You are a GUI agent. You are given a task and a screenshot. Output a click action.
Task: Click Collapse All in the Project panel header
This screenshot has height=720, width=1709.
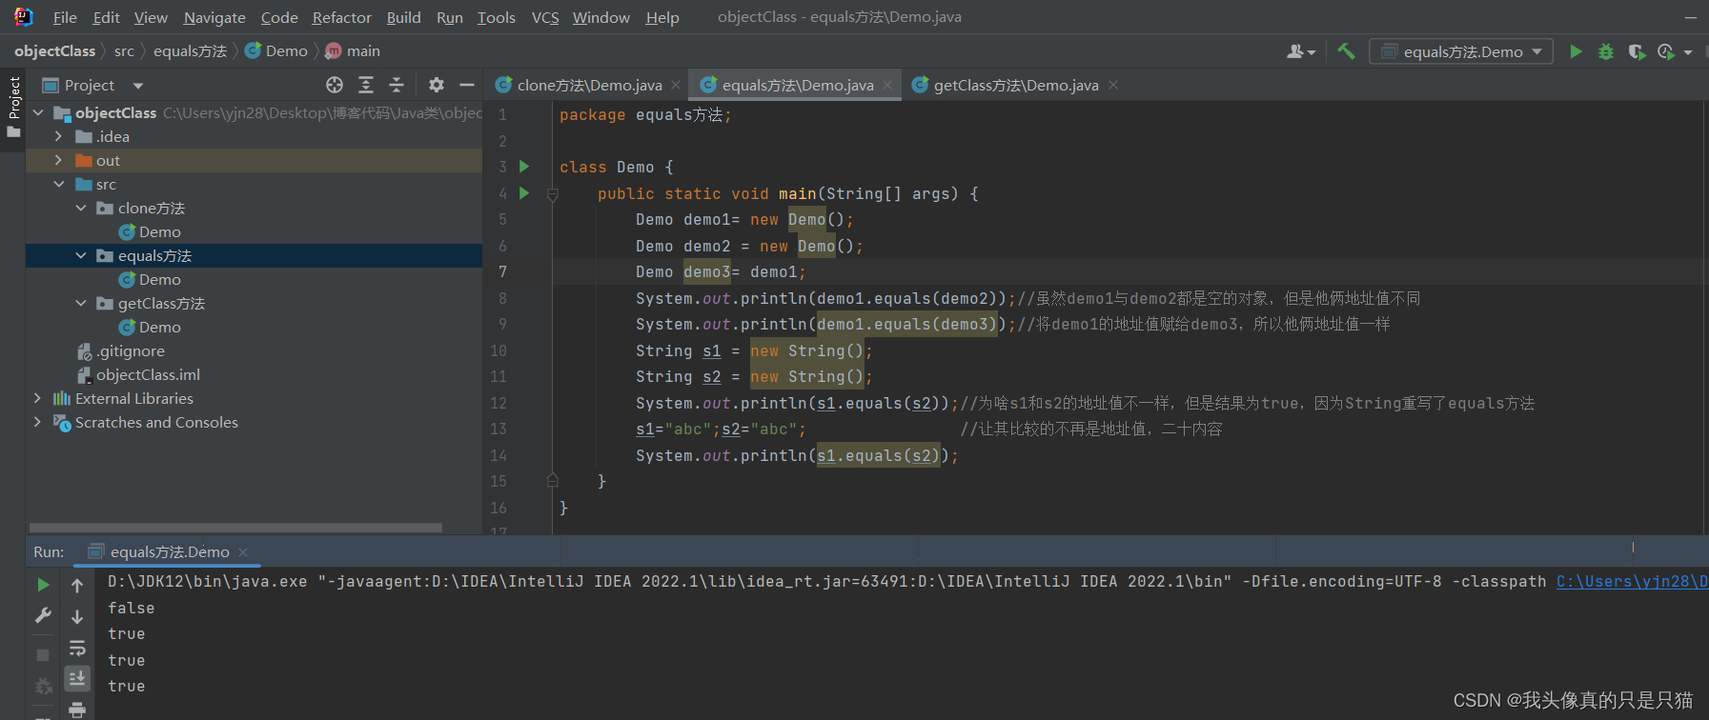point(397,85)
